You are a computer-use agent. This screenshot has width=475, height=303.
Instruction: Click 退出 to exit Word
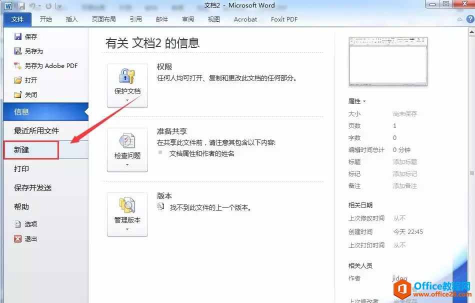pos(25,239)
